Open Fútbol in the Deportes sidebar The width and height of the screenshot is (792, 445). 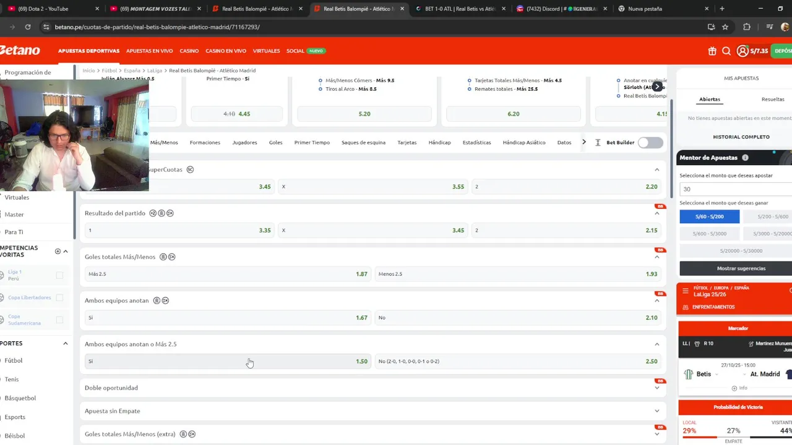pyautogui.click(x=14, y=360)
